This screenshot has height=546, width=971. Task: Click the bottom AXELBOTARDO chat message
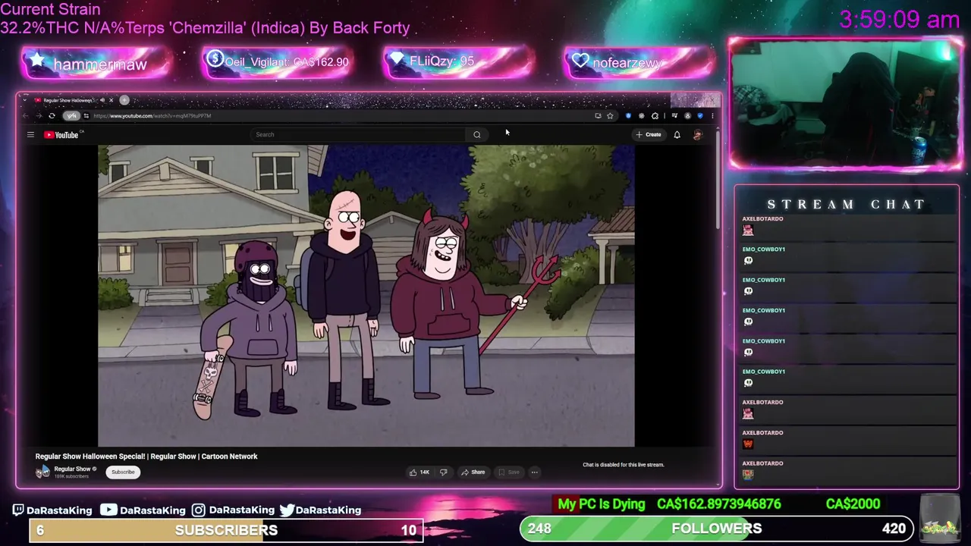point(846,470)
